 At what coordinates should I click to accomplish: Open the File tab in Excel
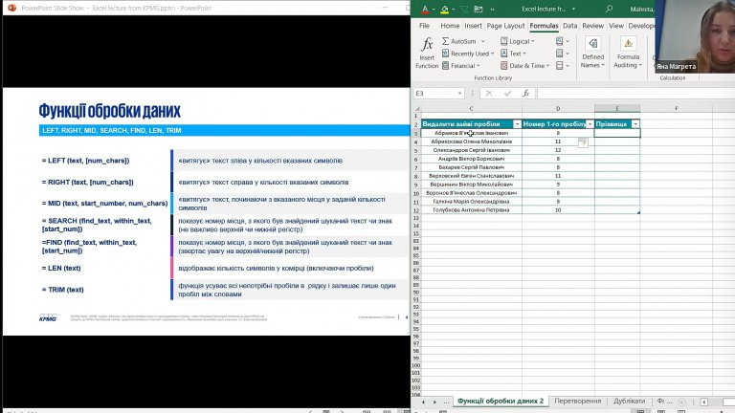[424, 26]
